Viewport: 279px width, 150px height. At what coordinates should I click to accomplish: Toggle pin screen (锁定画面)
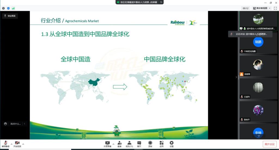pos(10,16)
